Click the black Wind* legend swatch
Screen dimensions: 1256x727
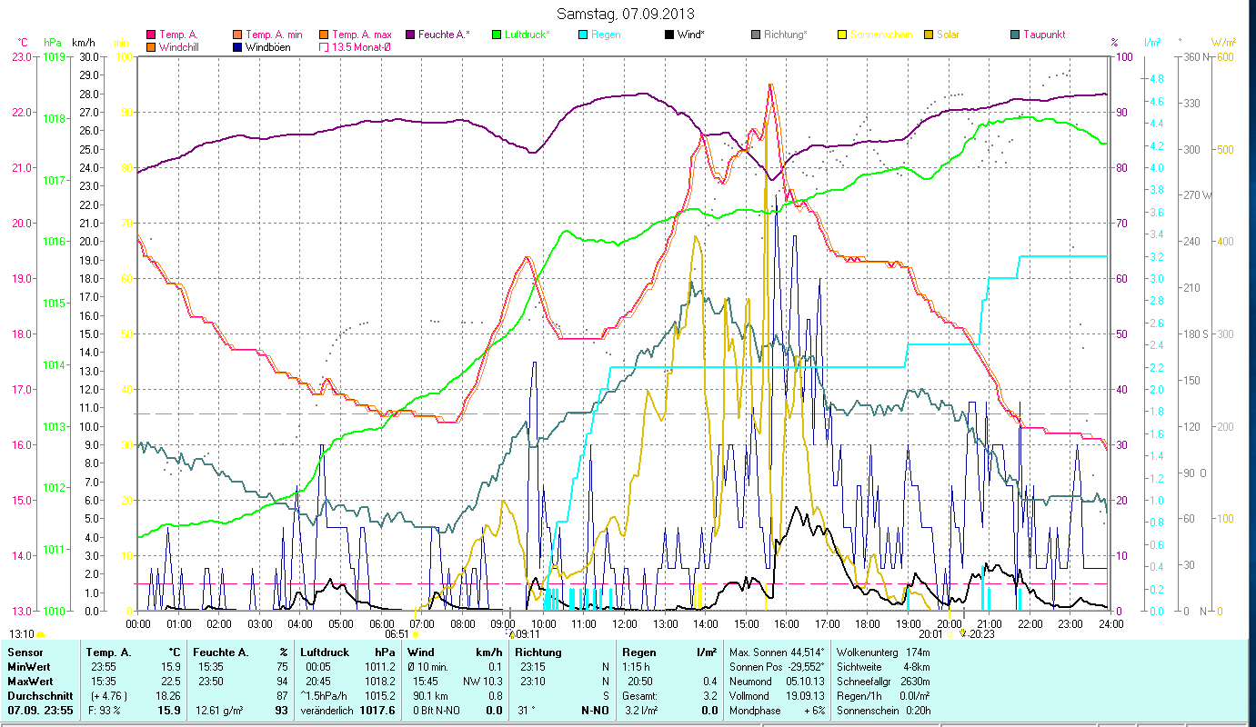pyautogui.click(x=668, y=35)
